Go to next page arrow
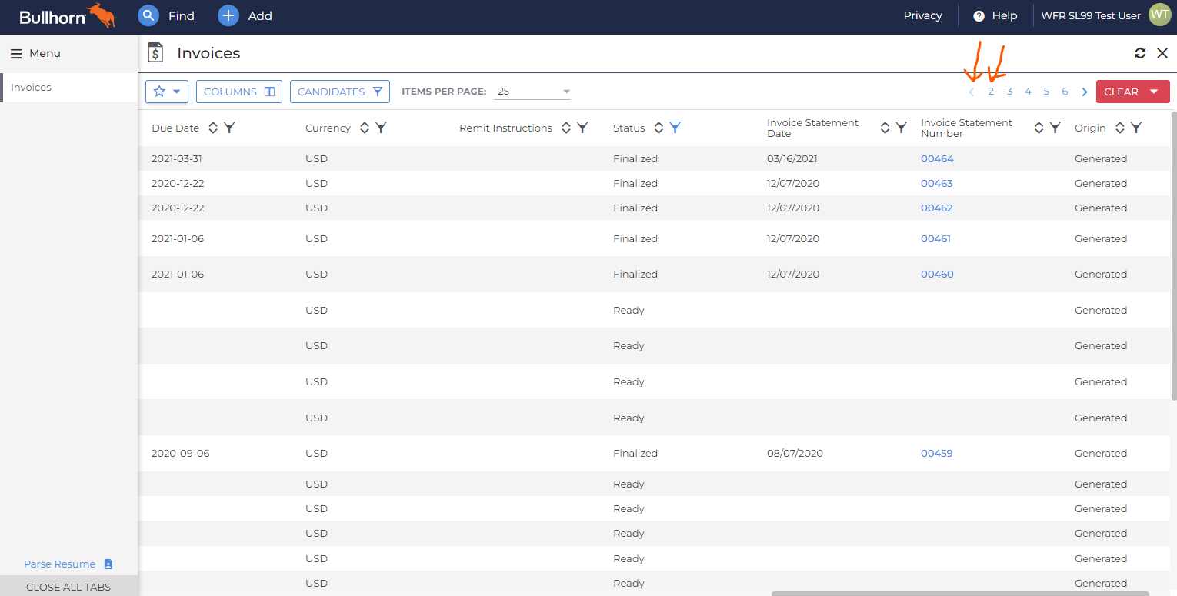The height and width of the screenshot is (596, 1177). click(x=1085, y=92)
